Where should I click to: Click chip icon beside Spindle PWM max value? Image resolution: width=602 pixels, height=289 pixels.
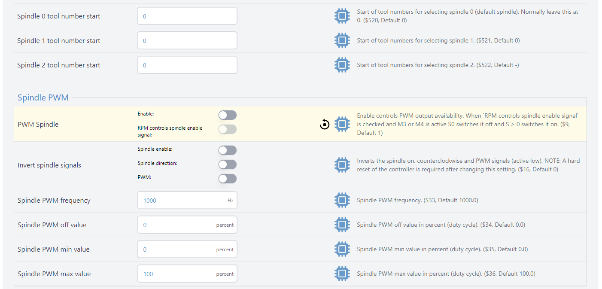(x=342, y=274)
